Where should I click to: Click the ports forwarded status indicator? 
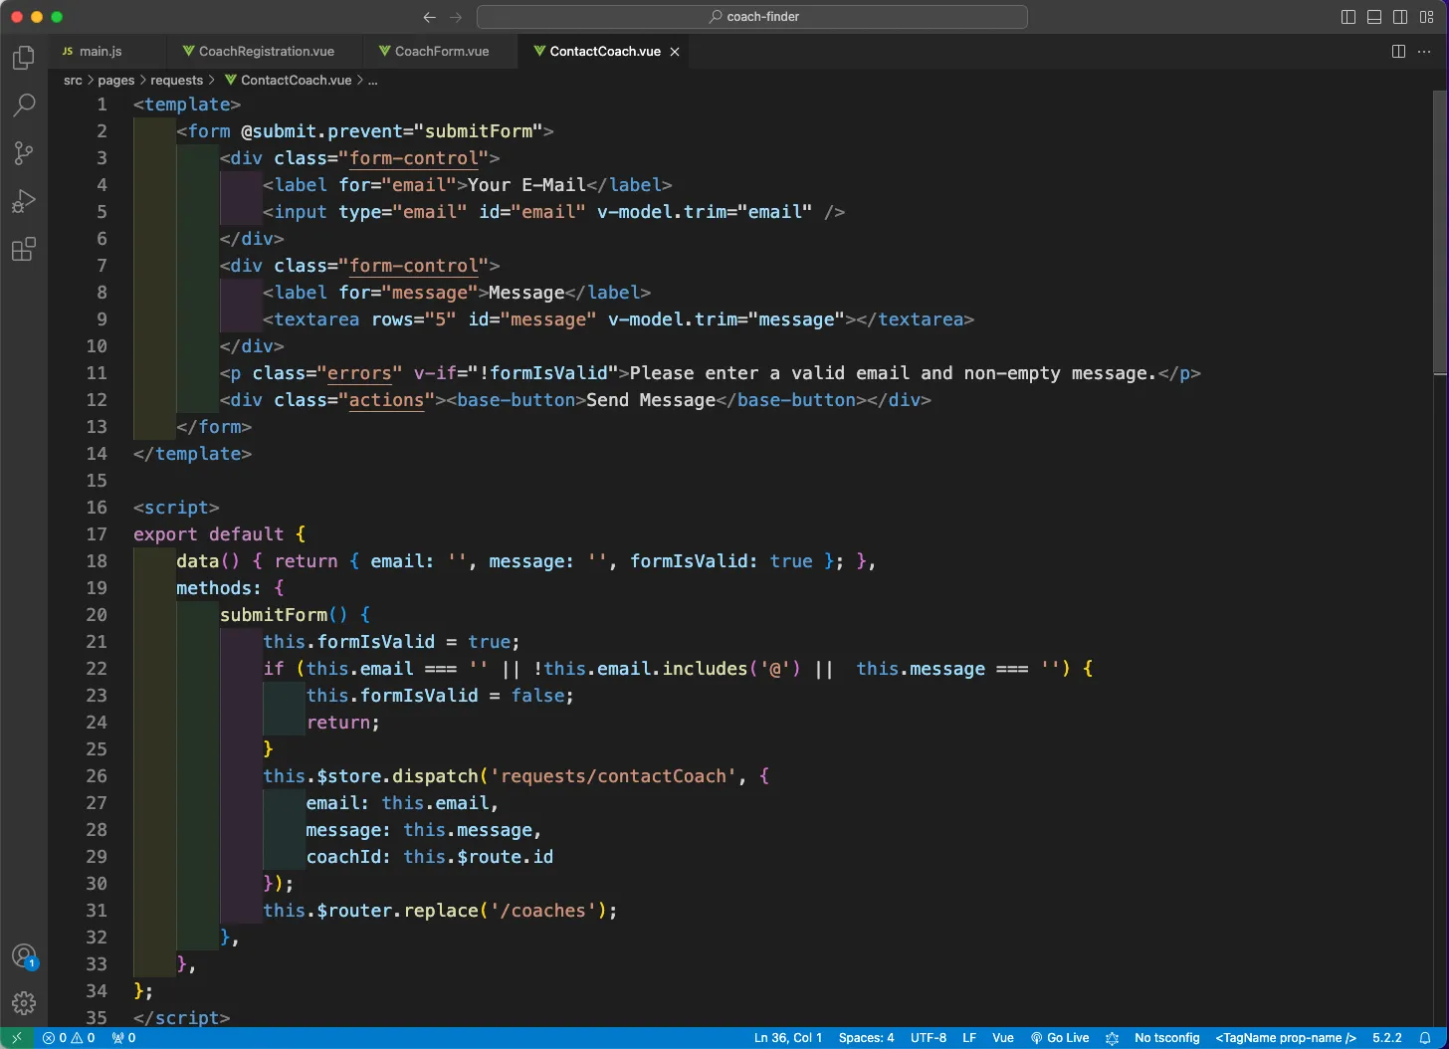[x=124, y=1038]
